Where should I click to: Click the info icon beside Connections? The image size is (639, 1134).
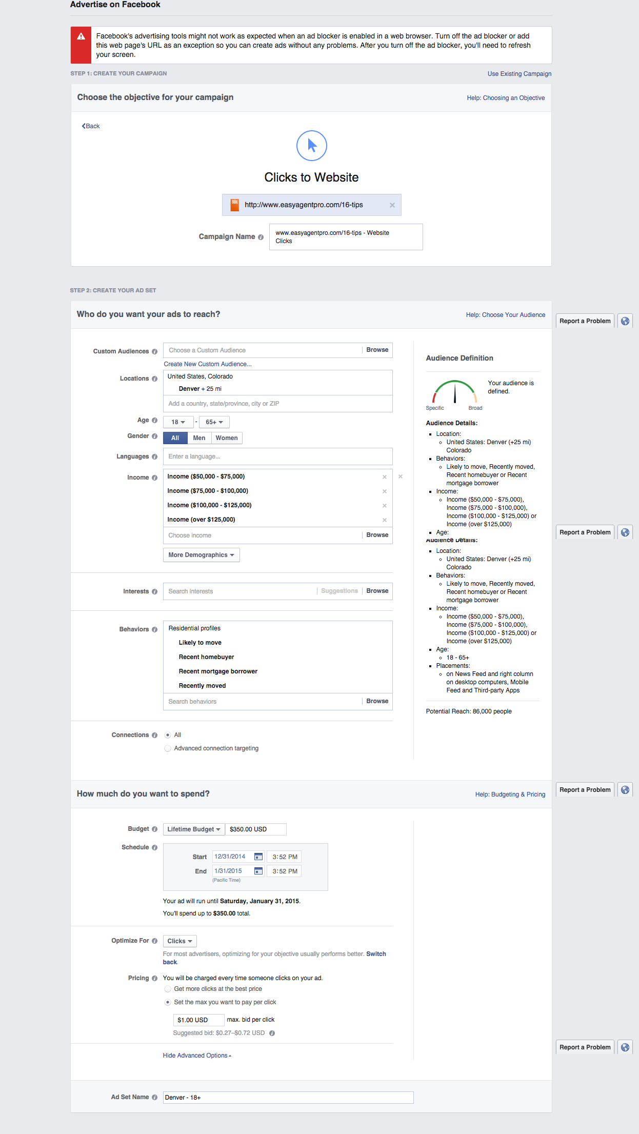(x=154, y=735)
